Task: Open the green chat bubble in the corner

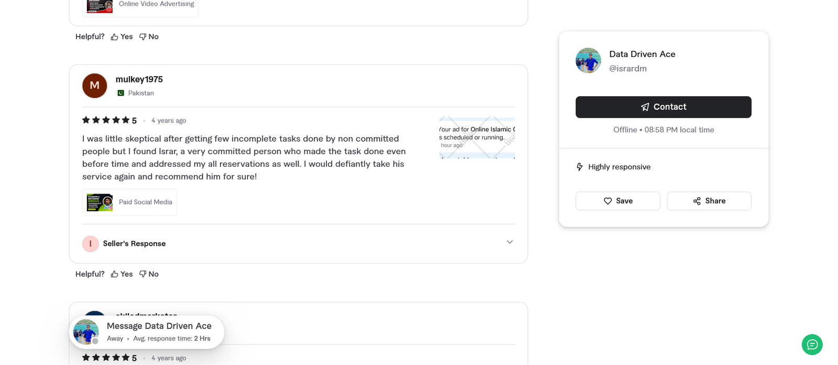Action: click(811, 345)
